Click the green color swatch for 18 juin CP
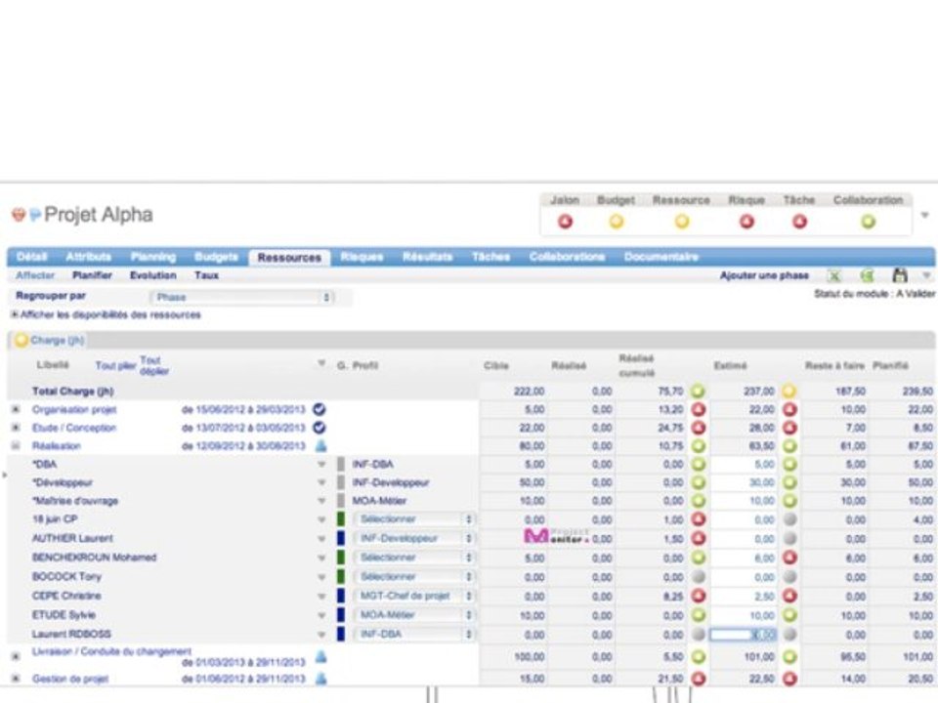This screenshot has height=703, width=938. (341, 519)
